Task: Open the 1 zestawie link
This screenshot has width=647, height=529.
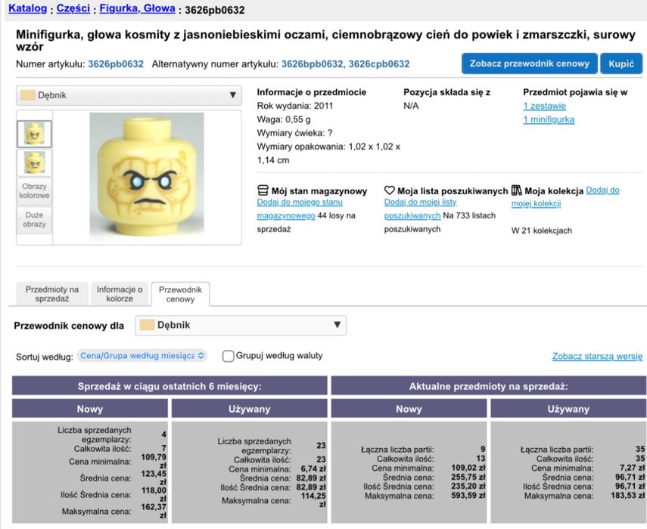Action: coord(544,106)
